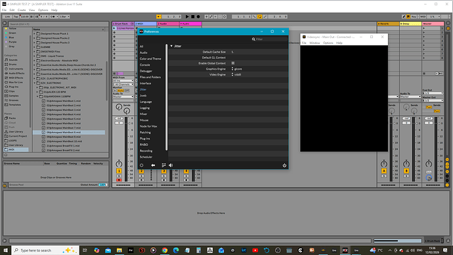Viewport: 453px width, 255px height.
Task: Open File Explorer from the taskbar
Action: tap(119, 250)
